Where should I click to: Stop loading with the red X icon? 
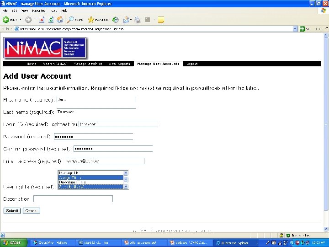[42, 20]
